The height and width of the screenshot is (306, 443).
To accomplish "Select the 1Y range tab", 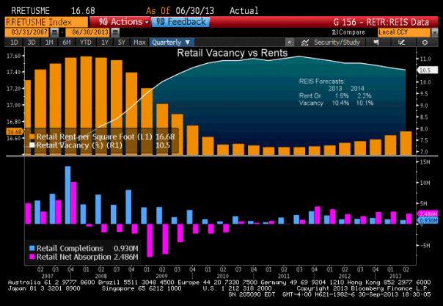I will click(x=105, y=43).
